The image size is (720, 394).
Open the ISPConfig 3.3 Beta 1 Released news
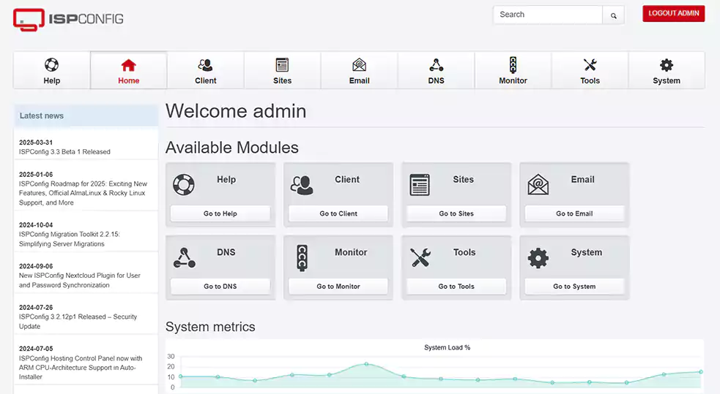(64, 152)
